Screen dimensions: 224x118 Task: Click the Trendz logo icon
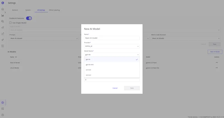click(3, 3)
